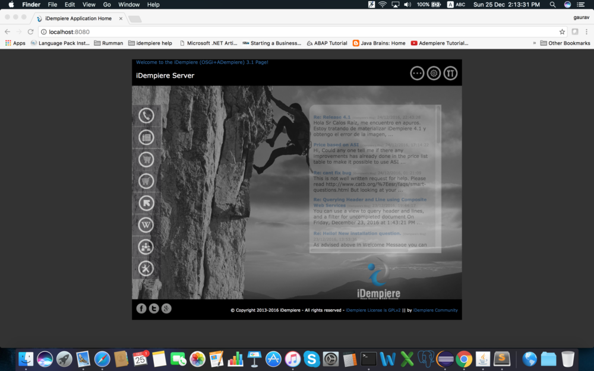Click the phone icon in the left sidebar
594x371 pixels.
pyautogui.click(x=146, y=116)
